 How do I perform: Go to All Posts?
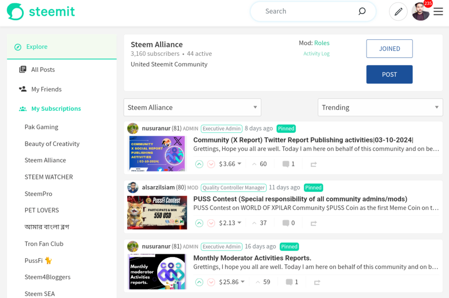pos(43,69)
